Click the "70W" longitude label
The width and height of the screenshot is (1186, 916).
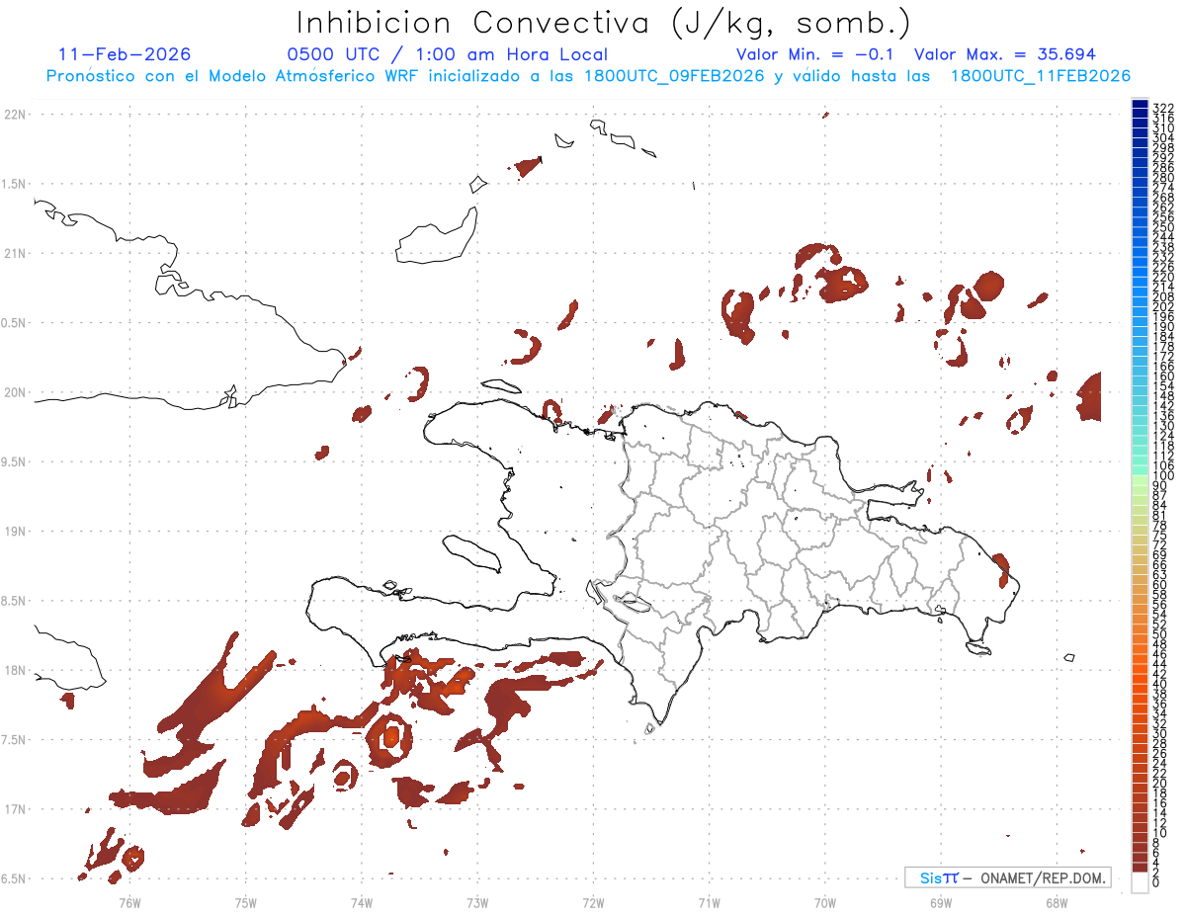[825, 903]
